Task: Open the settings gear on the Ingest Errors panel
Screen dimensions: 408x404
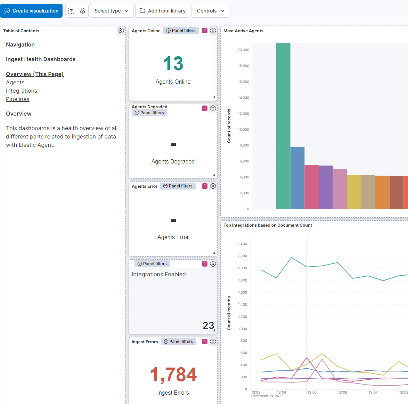Action: (213, 342)
